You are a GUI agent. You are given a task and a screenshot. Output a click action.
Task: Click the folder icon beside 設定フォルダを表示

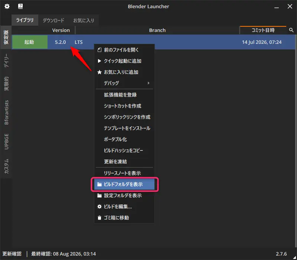pos(99,196)
